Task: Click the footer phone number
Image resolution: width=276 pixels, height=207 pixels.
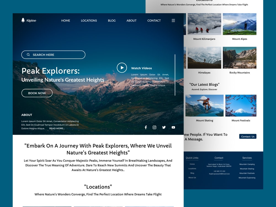Action: coord(219,171)
